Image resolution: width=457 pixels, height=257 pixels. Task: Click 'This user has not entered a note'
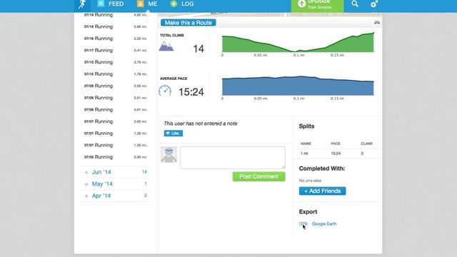[201, 124]
